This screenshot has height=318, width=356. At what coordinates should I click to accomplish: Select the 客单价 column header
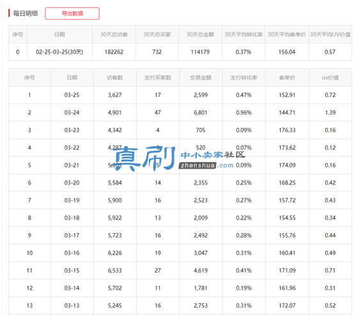click(x=287, y=78)
